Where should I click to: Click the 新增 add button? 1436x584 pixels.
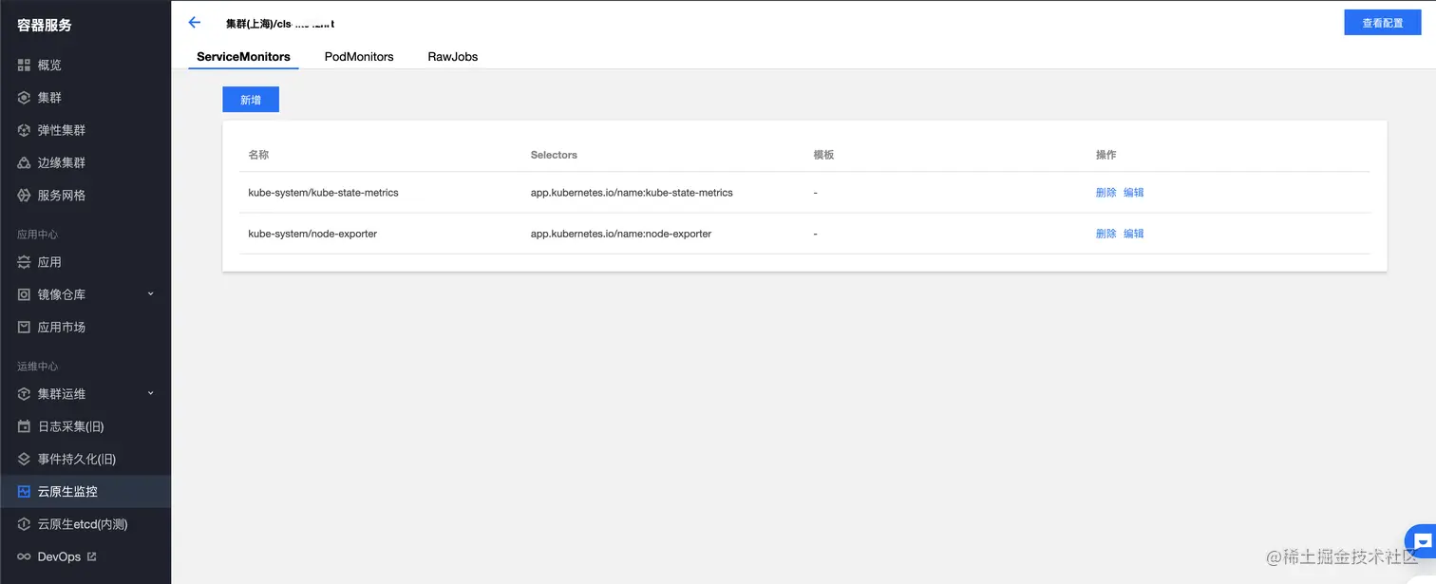(x=251, y=100)
